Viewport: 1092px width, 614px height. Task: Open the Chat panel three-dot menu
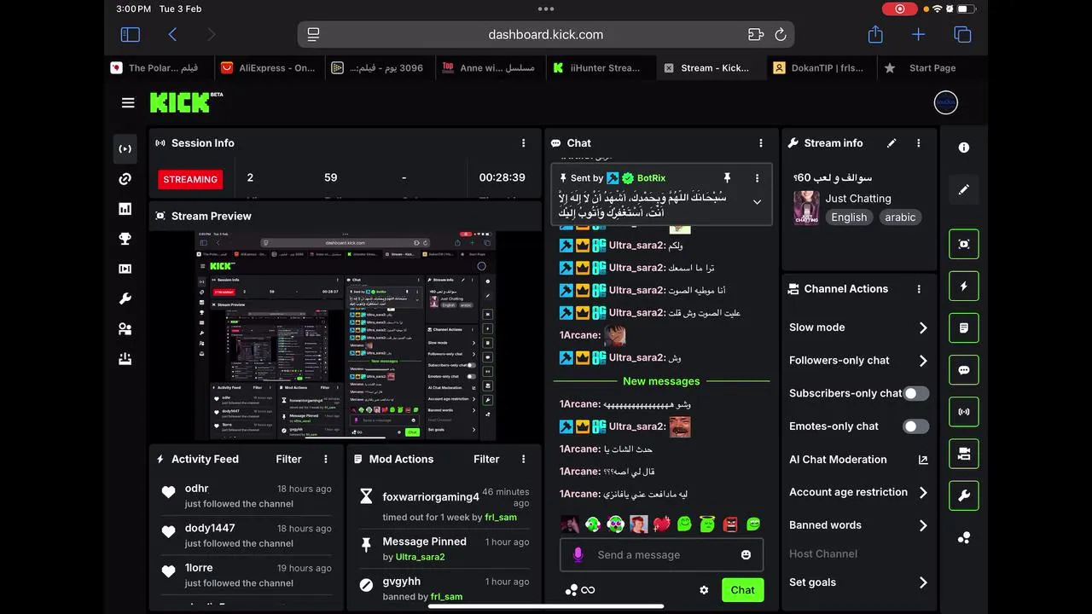pos(761,143)
